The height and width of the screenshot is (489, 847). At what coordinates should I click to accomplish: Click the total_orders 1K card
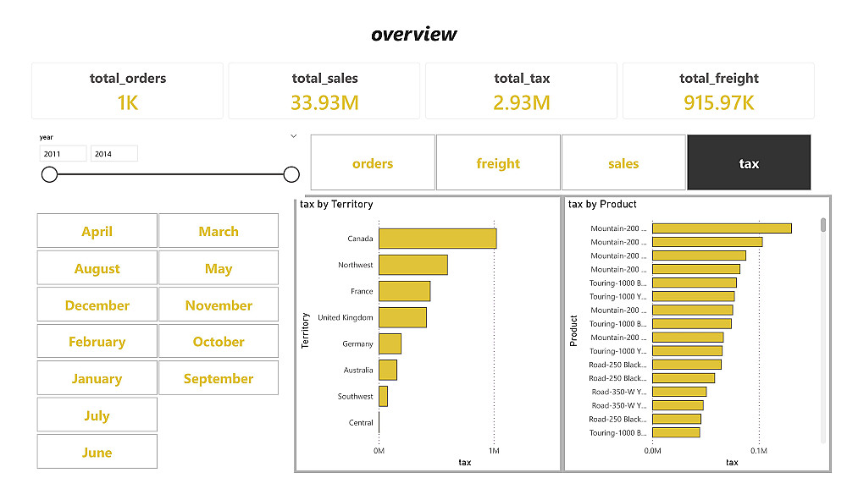tap(128, 91)
